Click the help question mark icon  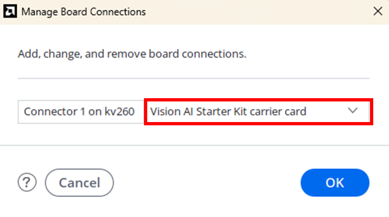pyautogui.click(x=27, y=182)
